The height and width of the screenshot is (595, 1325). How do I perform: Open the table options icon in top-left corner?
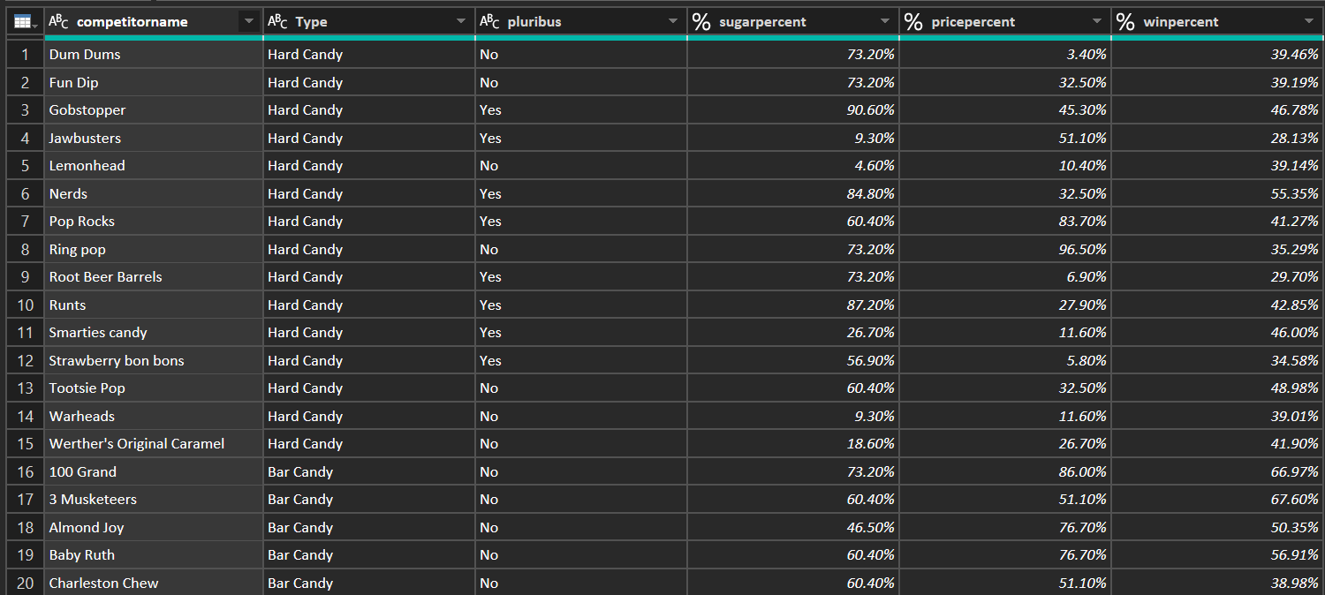tap(23, 22)
